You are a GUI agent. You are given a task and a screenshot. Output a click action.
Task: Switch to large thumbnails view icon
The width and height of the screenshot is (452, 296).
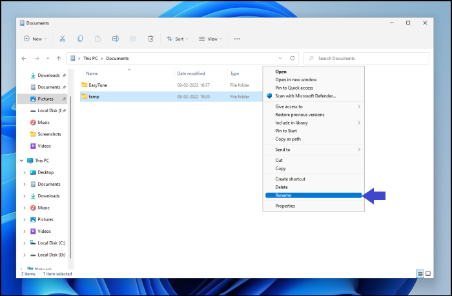tap(428, 273)
